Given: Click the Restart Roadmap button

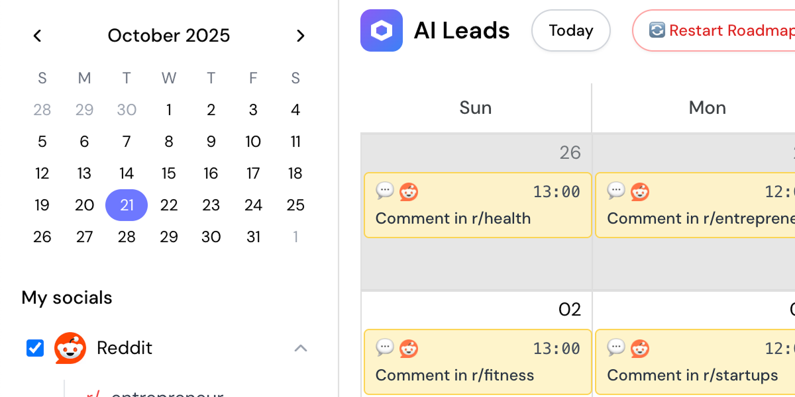Looking at the screenshot, I should [x=722, y=30].
